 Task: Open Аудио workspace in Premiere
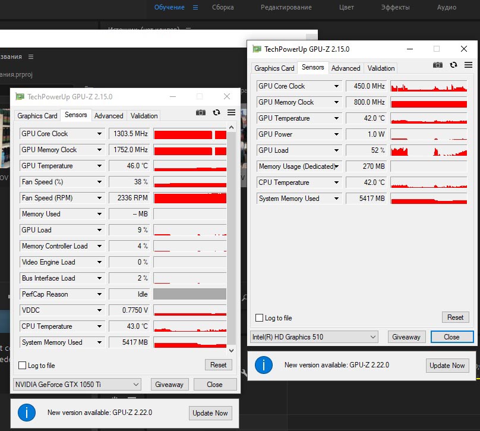(x=447, y=7)
